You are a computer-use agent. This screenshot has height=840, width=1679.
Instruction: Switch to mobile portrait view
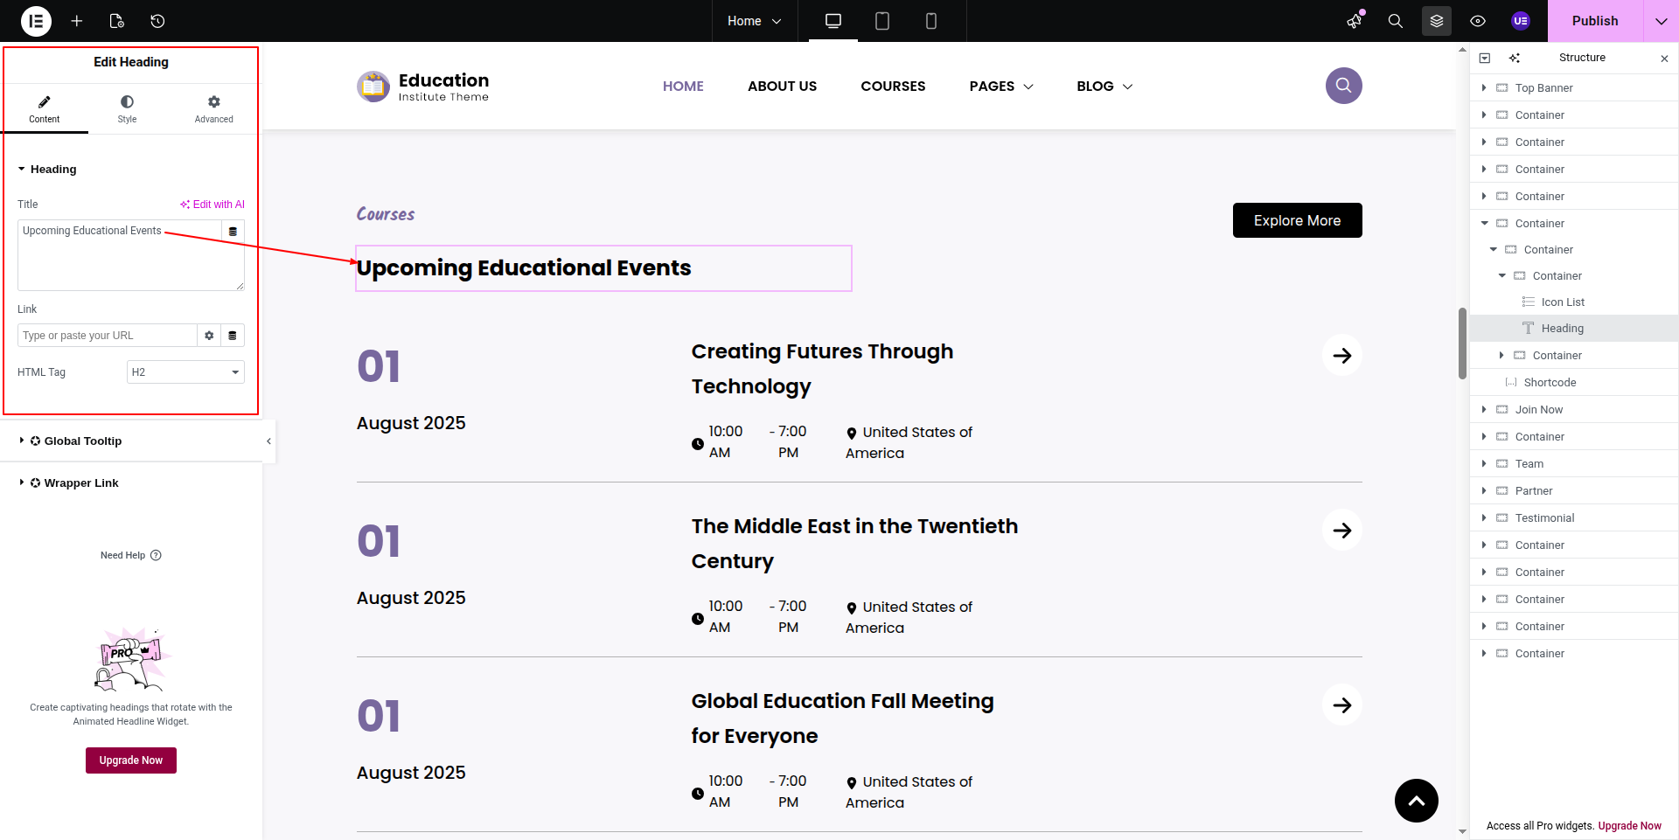coord(931,21)
